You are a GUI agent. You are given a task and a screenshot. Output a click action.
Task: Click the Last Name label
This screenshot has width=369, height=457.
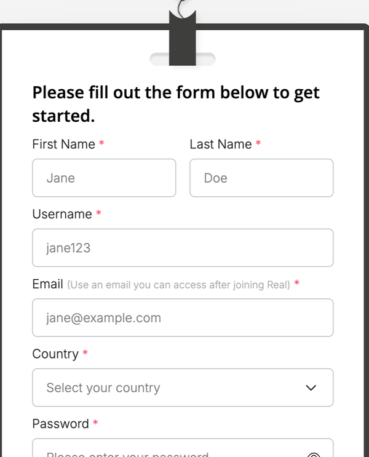tap(221, 145)
